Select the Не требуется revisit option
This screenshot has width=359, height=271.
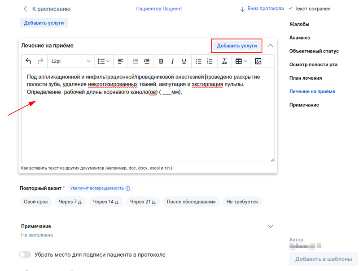tap(242, 202)
